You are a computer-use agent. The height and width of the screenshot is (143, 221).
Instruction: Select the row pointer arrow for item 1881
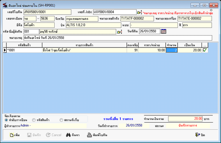(x=5, y=50)
